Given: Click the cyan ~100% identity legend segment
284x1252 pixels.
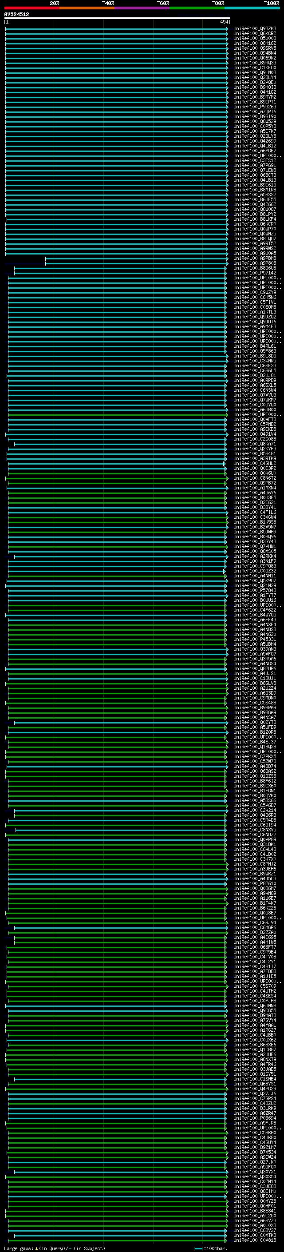Looking at the screenshot, I should coord(252,8).
